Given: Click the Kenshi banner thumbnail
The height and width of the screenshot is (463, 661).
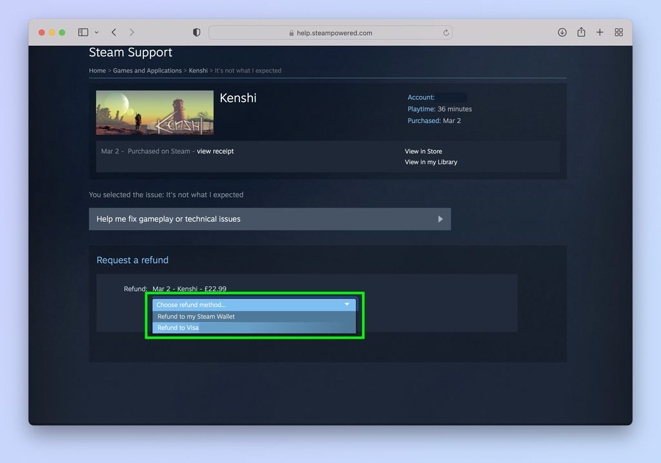Looking at the screenshot, I should [x=154, y=112].
